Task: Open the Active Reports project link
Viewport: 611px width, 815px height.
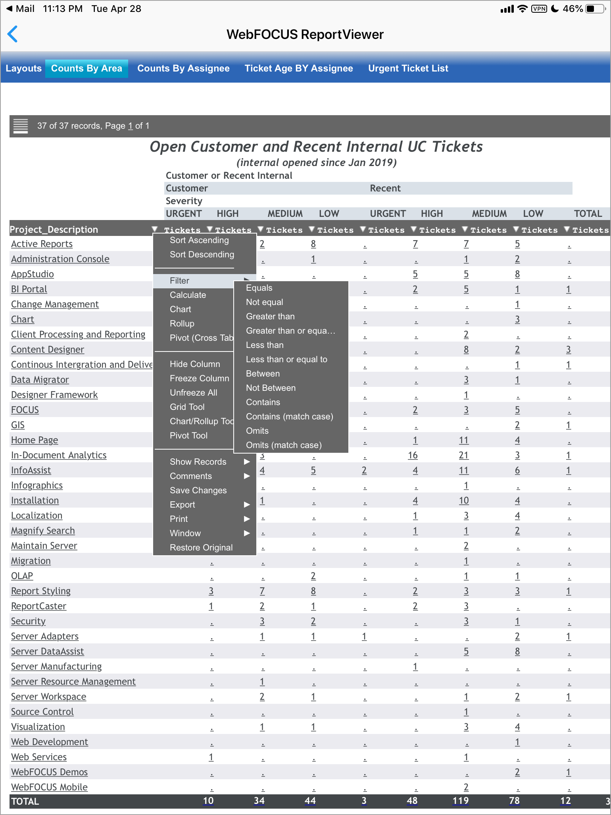Action: click(x=42, y=244)
